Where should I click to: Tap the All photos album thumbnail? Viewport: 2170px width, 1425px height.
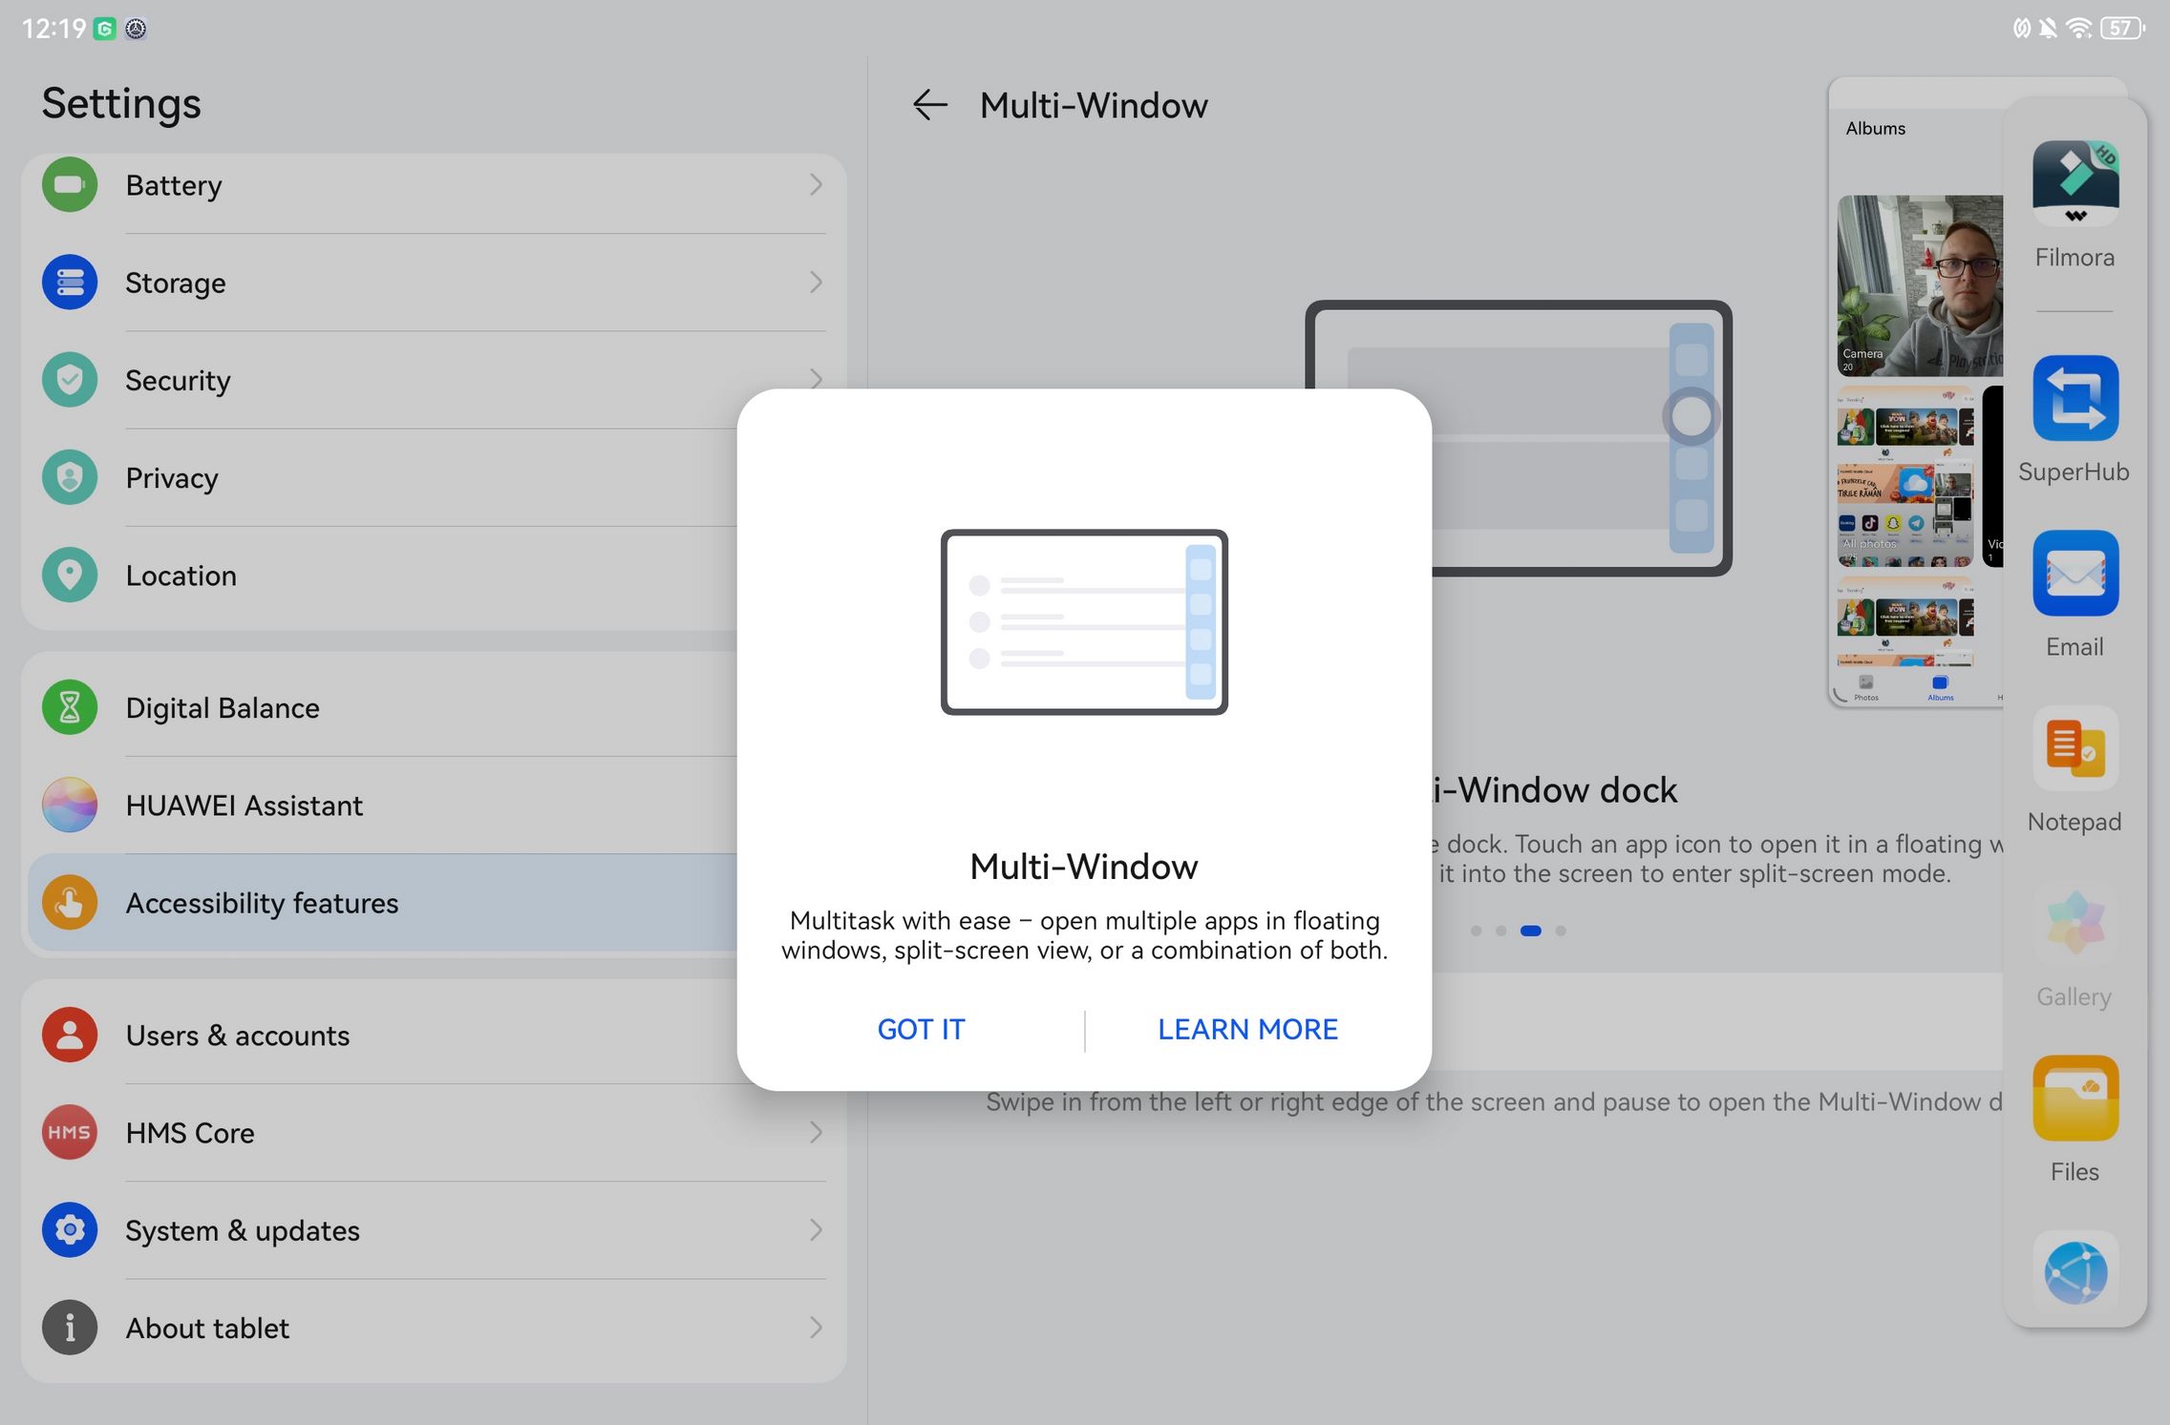[x=1905, y=477]
